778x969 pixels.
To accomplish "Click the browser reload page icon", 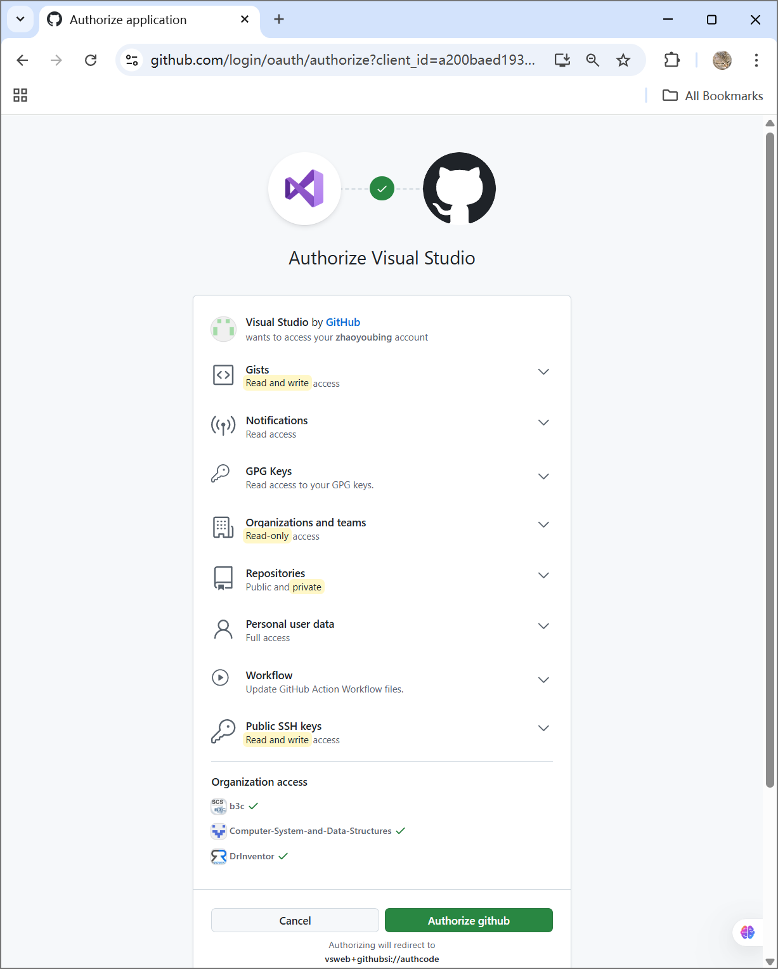I will click(x=91, y=60).
